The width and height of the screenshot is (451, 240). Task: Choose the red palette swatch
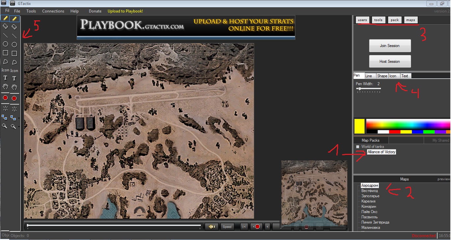[395, 132]
